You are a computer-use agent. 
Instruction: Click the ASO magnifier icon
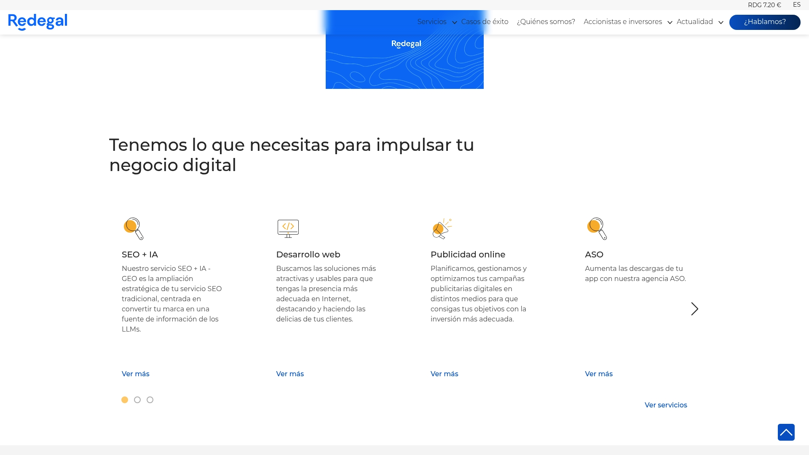click(x=597, y=229)
